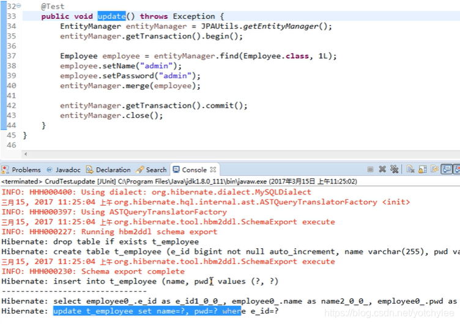This screenshot has height=324, width=460.
Task: Click the terminated CrudTest.update launch description
Action: pyautogui.click(x=179, y=182)
